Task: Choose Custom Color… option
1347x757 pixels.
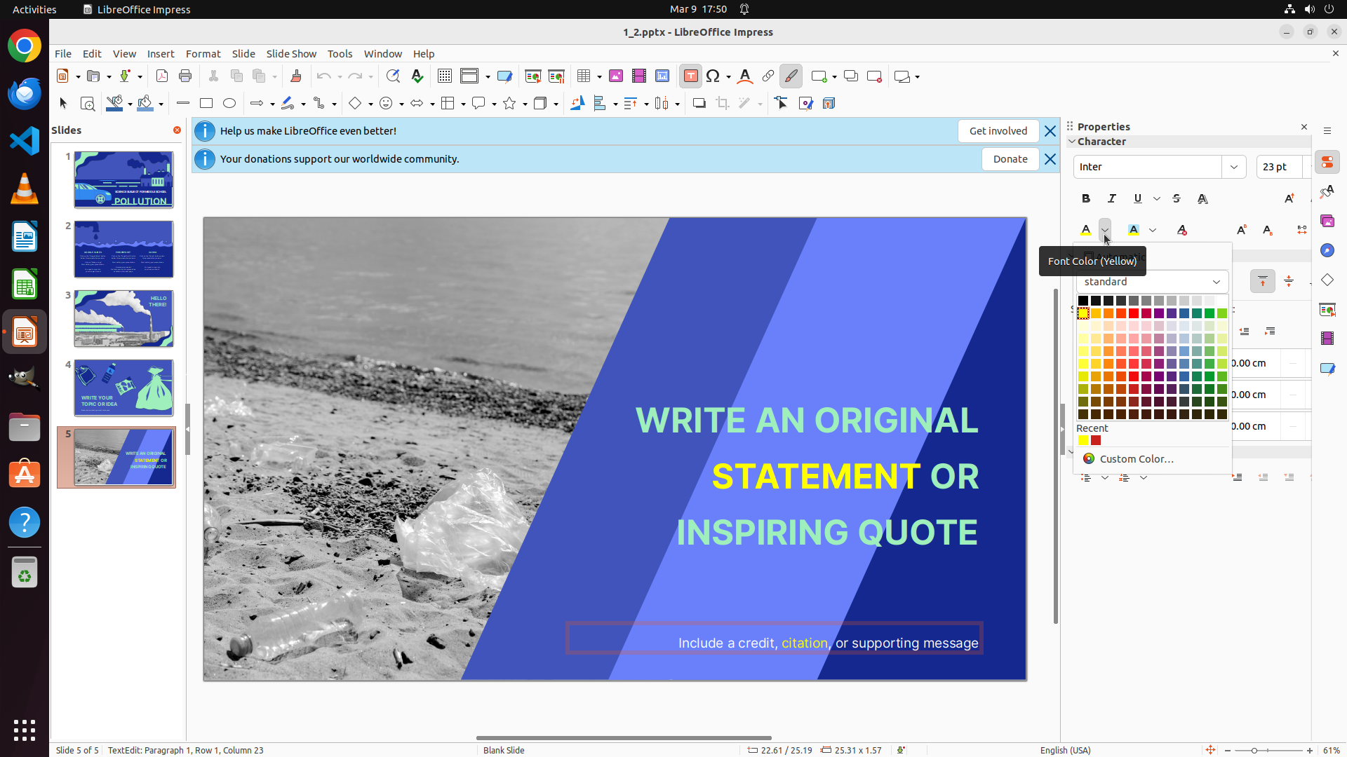Action: coord(1136,459)
